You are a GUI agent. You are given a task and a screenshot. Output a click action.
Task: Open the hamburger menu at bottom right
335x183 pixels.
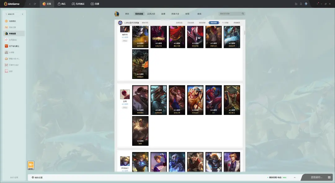pos(329,177)
